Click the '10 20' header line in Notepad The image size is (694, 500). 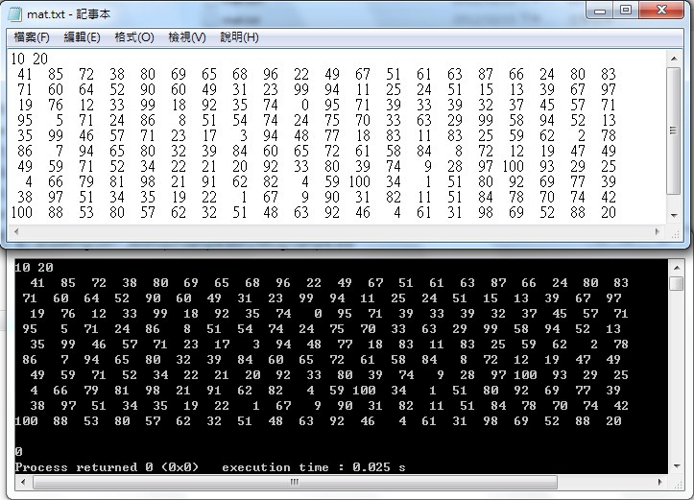click(29, 59)
